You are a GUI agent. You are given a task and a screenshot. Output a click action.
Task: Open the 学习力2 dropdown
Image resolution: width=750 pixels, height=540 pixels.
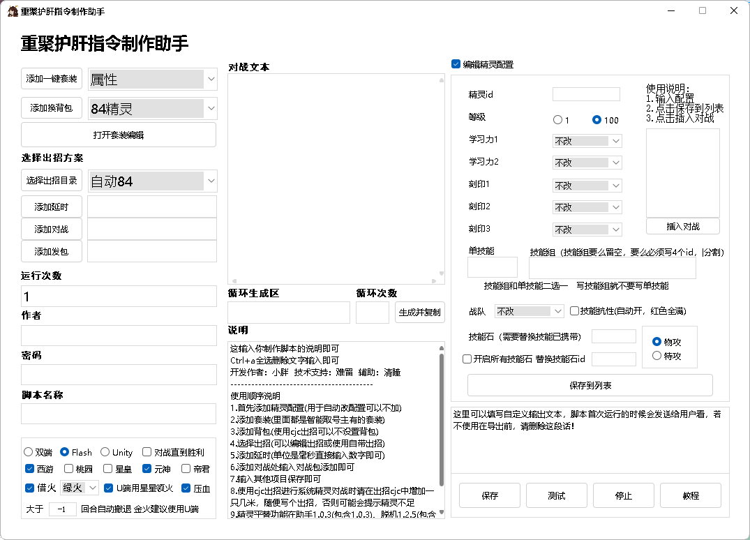(587, 163)
